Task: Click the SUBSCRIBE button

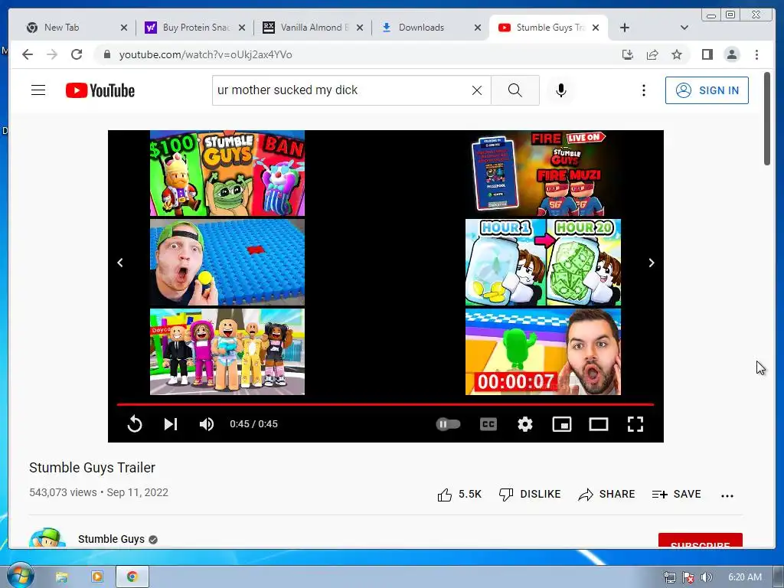Action: [700, 541]
